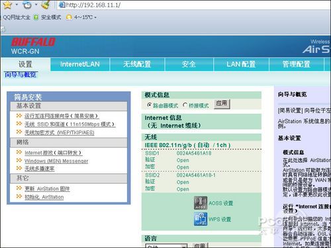Open the 初始化 AirStation link
Viewport: 331px width, 248px height.
click(44, 197)
